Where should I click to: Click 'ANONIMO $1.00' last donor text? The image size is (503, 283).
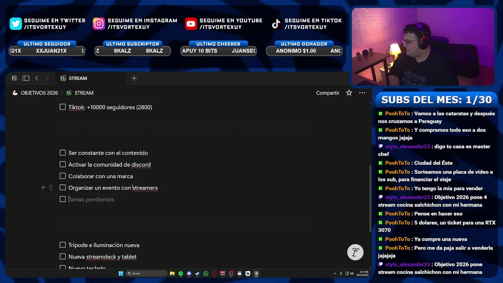pyautogui.click(x=296, y=51)
